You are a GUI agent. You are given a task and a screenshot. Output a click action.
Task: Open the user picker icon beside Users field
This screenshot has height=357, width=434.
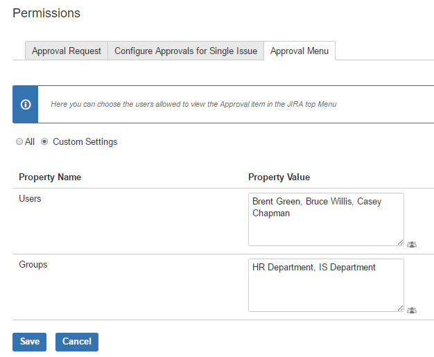point(412,245)
